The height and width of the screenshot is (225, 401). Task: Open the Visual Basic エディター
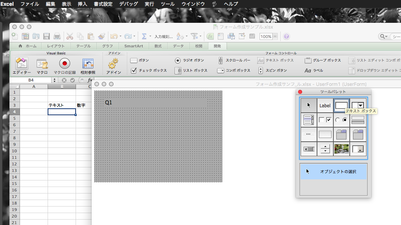tap(22, 64)
